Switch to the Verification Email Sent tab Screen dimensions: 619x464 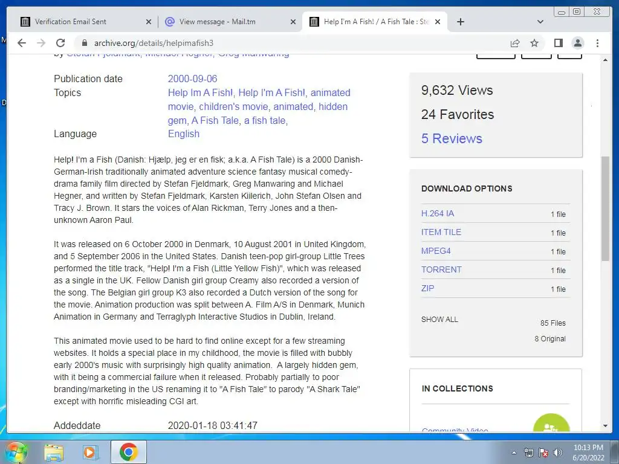click(x=83, y=22)
